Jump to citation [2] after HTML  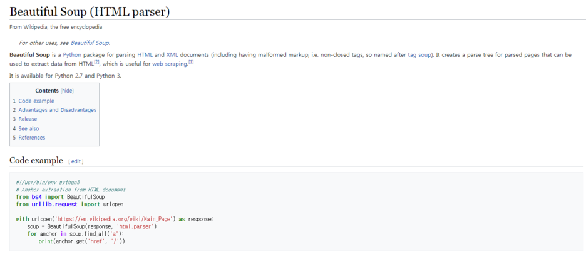pos(96,63)
